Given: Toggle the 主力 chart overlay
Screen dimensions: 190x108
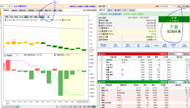Looking at the screenshot, I should click(21, 17).
